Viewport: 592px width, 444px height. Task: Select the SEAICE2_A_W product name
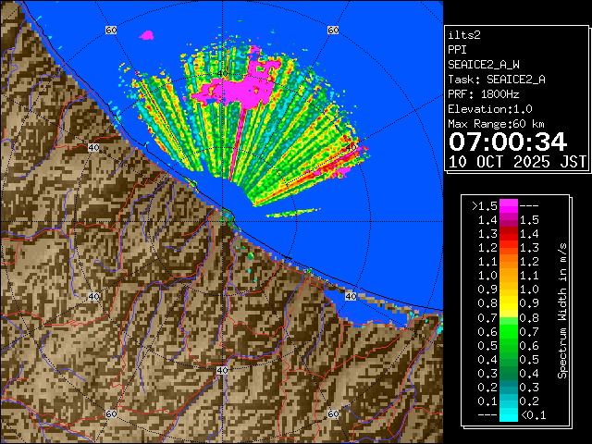483,65
